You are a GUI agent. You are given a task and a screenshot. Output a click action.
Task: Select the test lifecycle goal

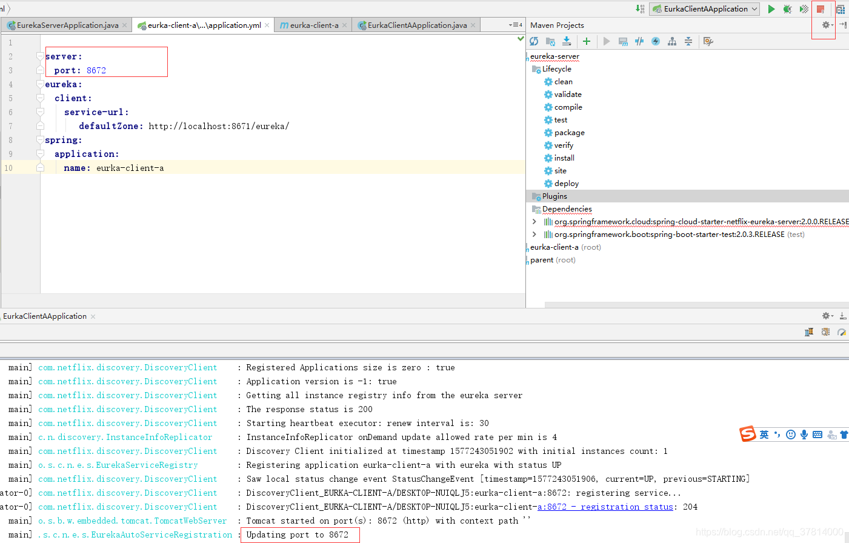(x=561, y=120)
